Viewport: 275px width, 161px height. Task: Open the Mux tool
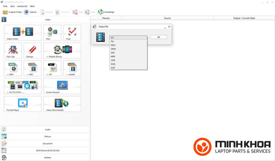tap(52, 33)
